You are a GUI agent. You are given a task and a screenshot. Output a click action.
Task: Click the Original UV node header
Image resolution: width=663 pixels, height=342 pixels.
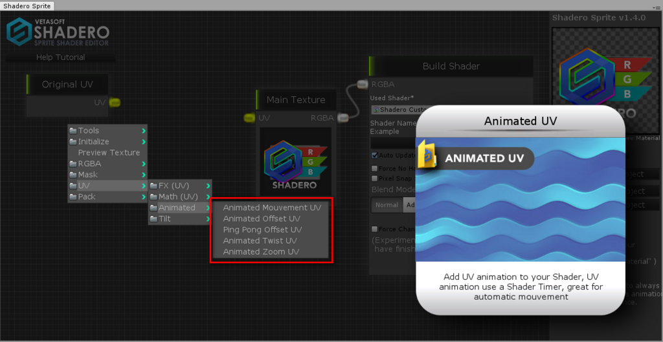click(67, 85)
